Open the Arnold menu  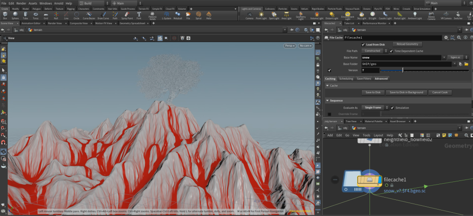pyautogui.click(x=59, y=3)
